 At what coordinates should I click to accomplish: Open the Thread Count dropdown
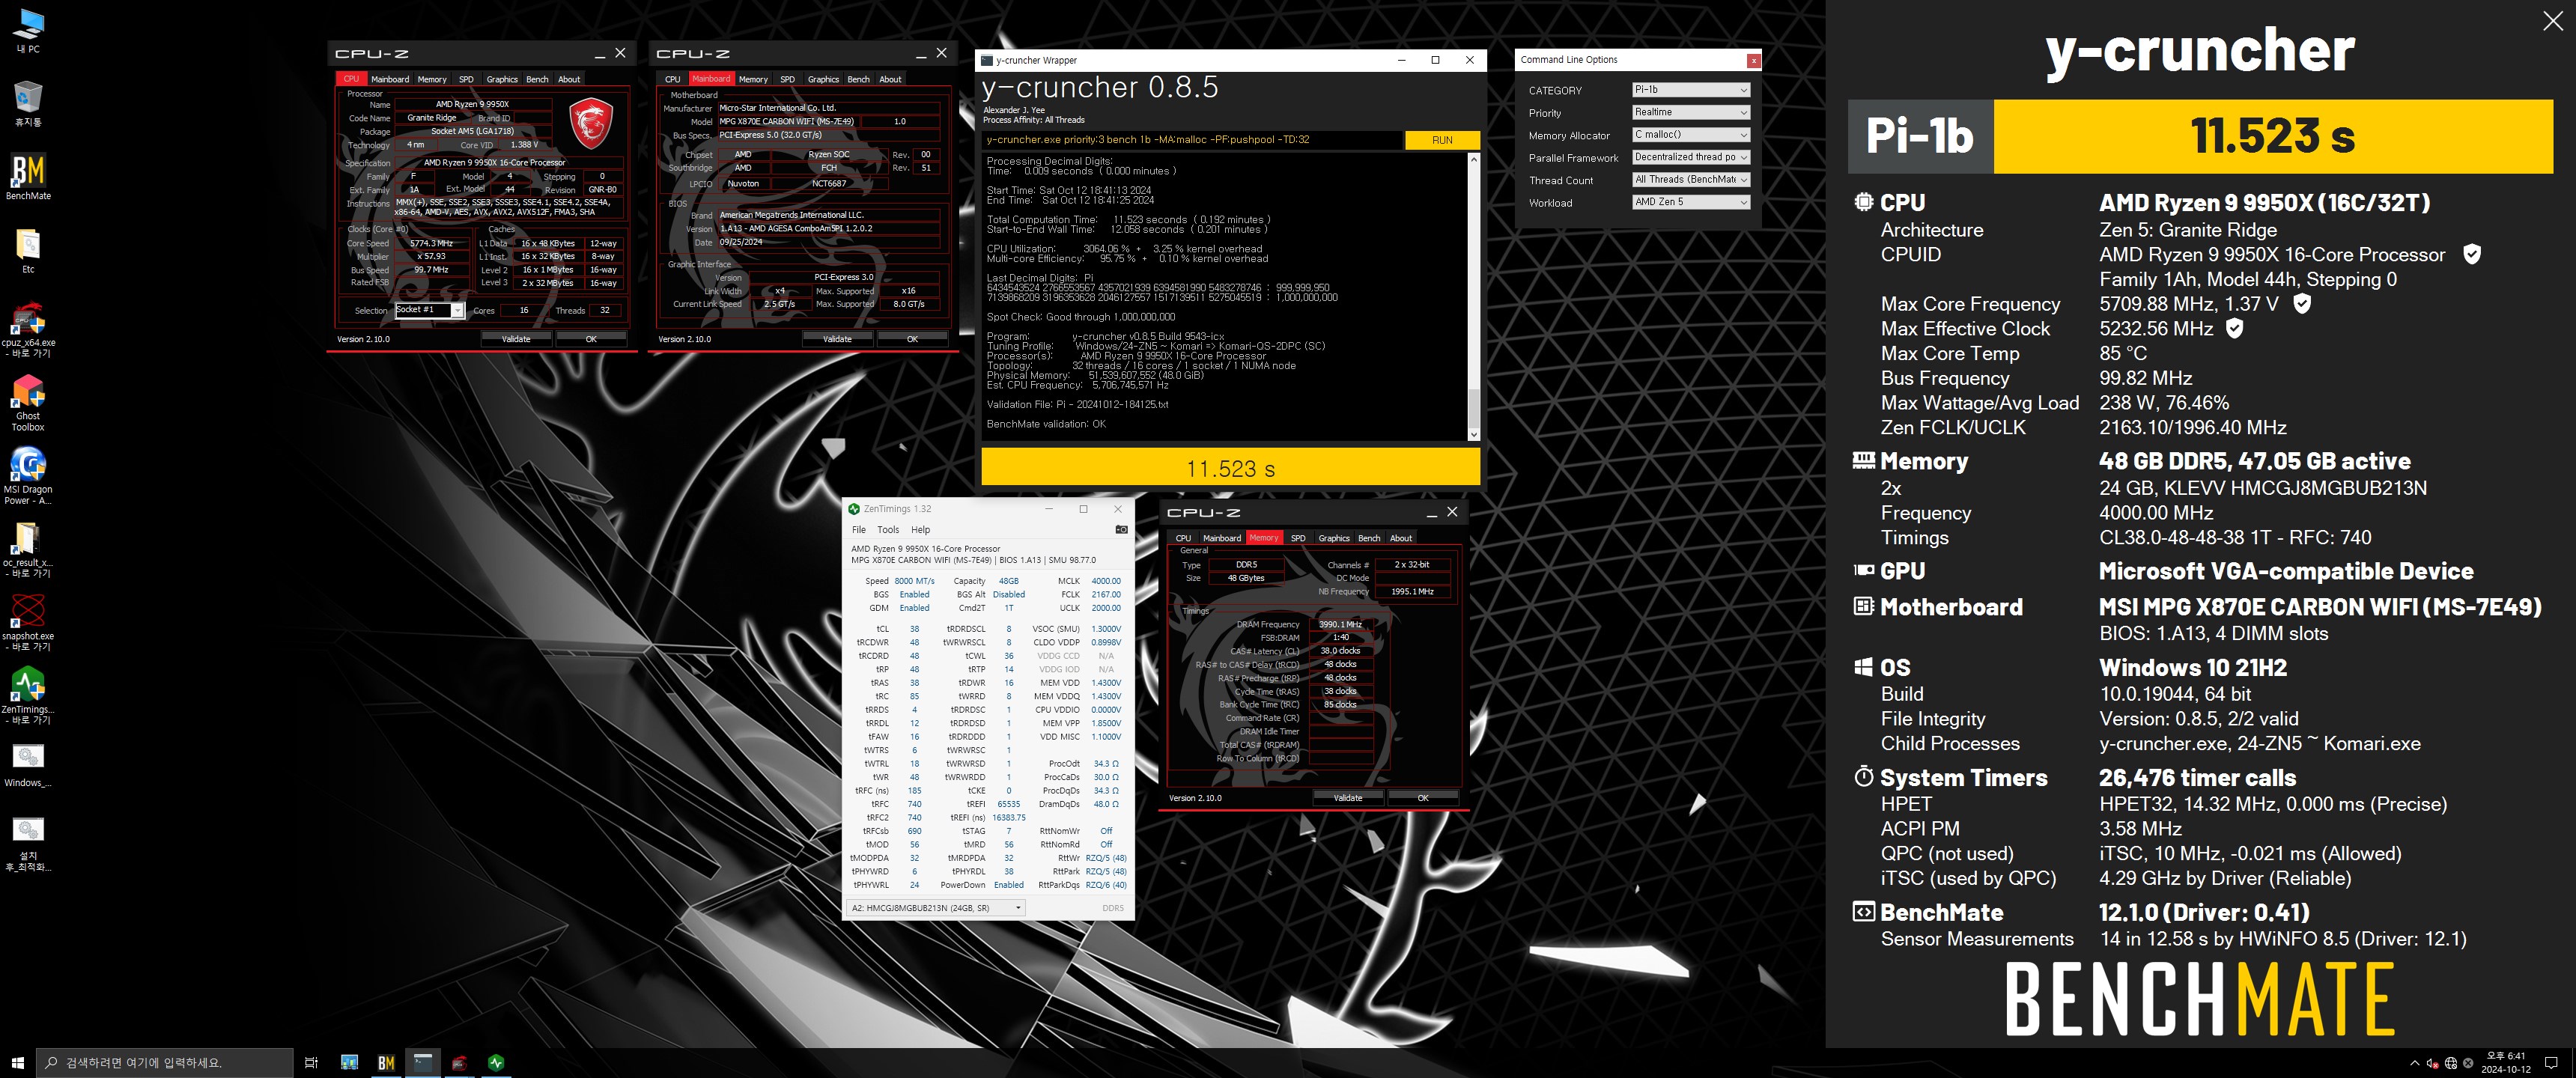coord(1690,180)
